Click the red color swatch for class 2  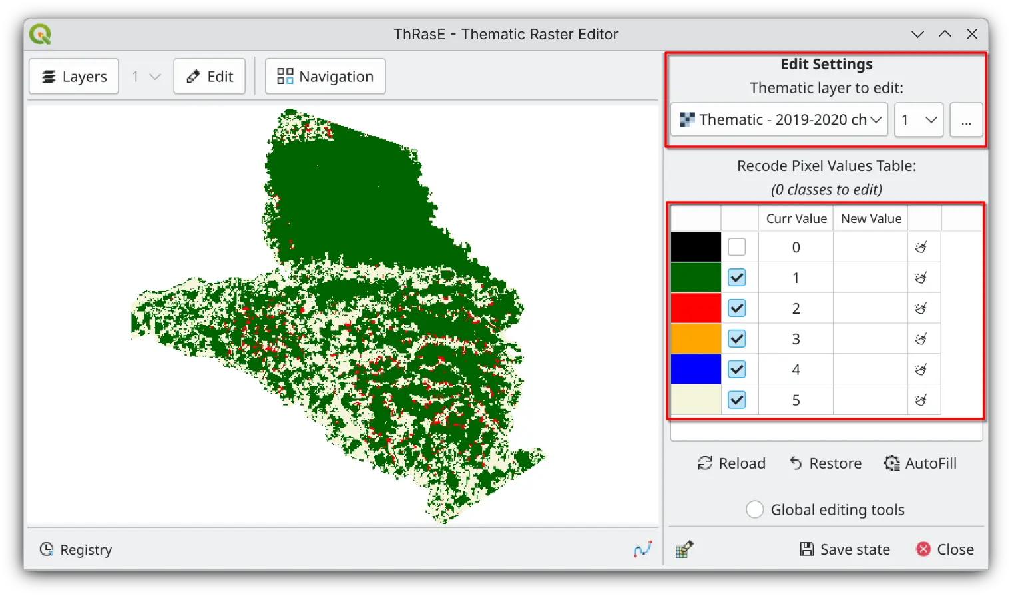[x=696, y=308]
